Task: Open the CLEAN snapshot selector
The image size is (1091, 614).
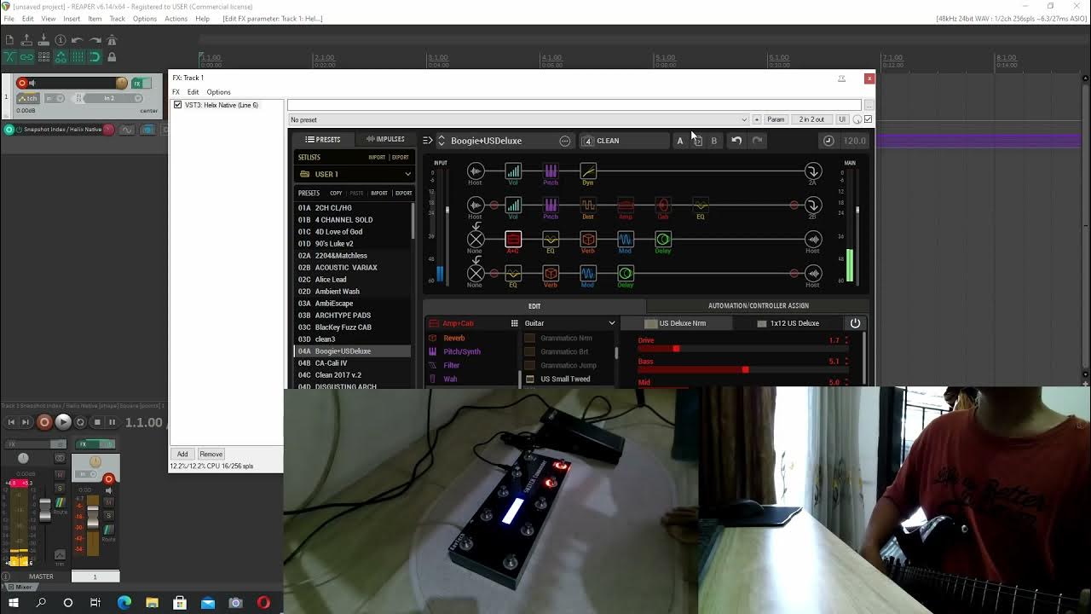Action: point(625,141)
